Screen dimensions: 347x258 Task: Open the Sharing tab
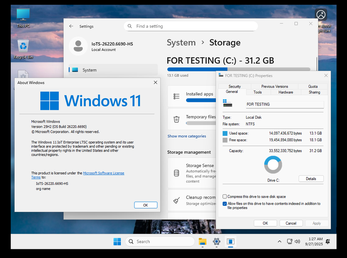coord(314,92)
